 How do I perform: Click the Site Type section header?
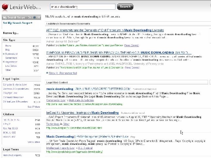point(21,40)
